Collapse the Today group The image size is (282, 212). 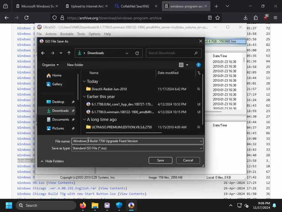84,81
